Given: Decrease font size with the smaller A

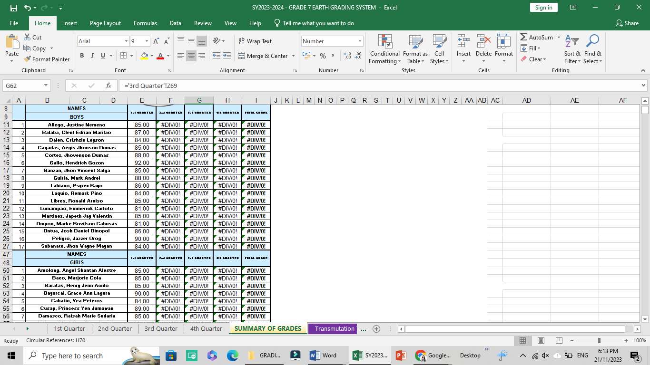Looking at the screenshot, I should tap(167, 41).
